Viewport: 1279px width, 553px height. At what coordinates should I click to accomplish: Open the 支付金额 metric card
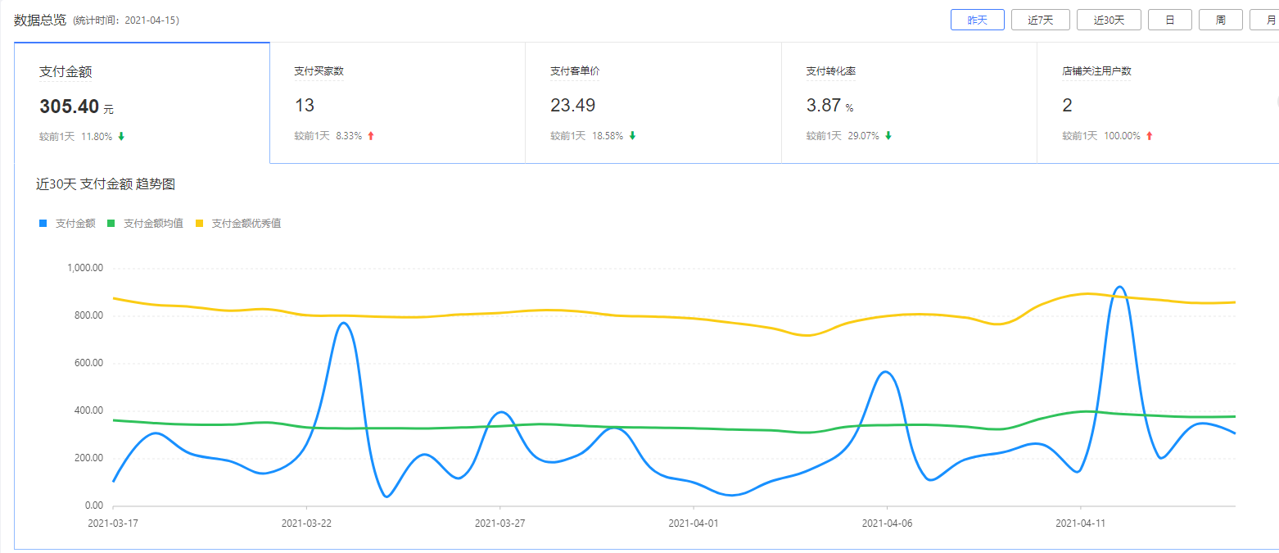(142, 103)
